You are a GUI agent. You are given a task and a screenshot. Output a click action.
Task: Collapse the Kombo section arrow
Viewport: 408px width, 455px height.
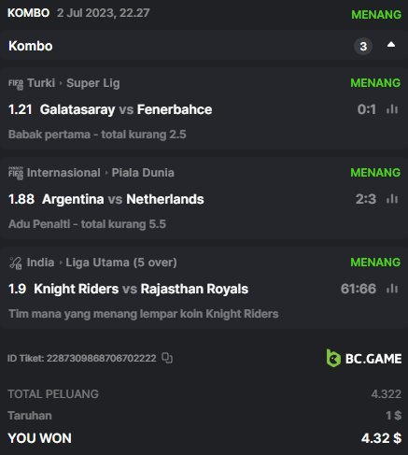click(391, 45)
